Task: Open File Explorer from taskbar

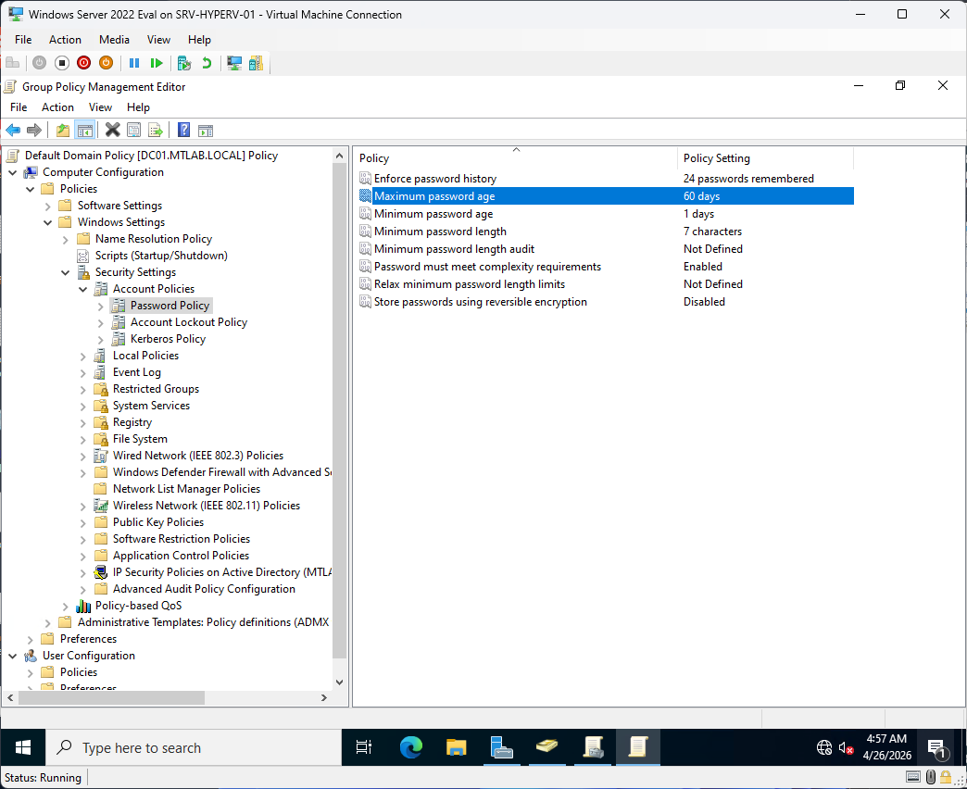Action: (457, 747)
